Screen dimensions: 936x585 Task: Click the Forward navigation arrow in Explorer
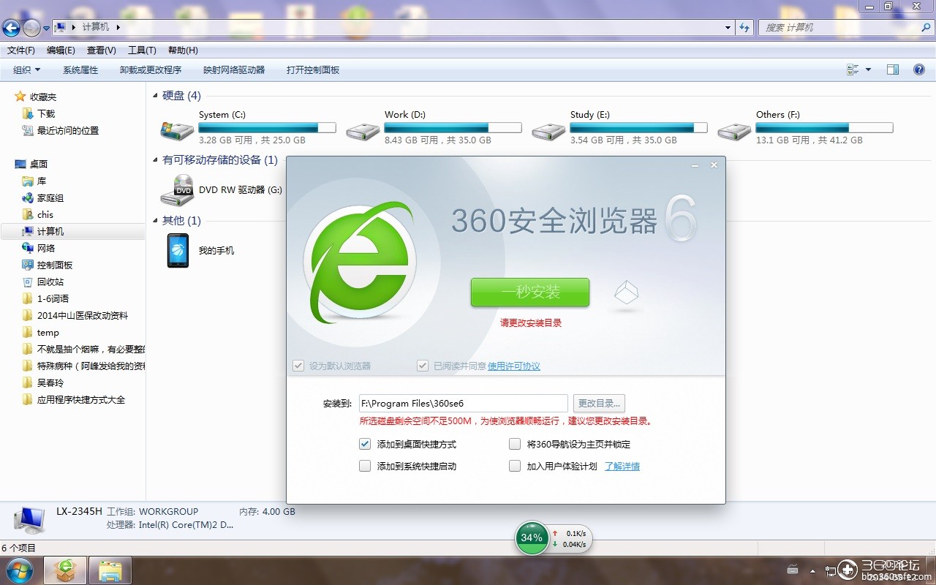pos(31,28)
